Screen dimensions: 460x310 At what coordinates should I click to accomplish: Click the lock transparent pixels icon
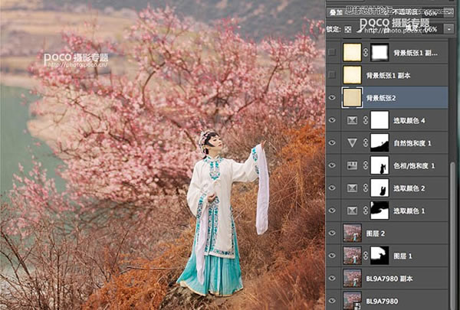tap(348, 29)
